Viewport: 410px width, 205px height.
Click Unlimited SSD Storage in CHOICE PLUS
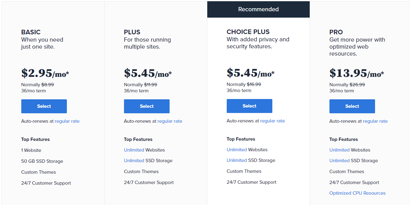[237, 160]
